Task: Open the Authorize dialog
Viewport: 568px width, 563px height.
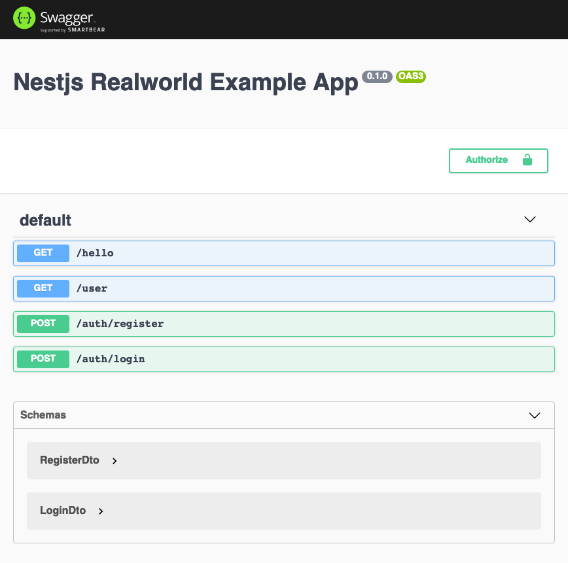Action: click(x=487, y=160)
